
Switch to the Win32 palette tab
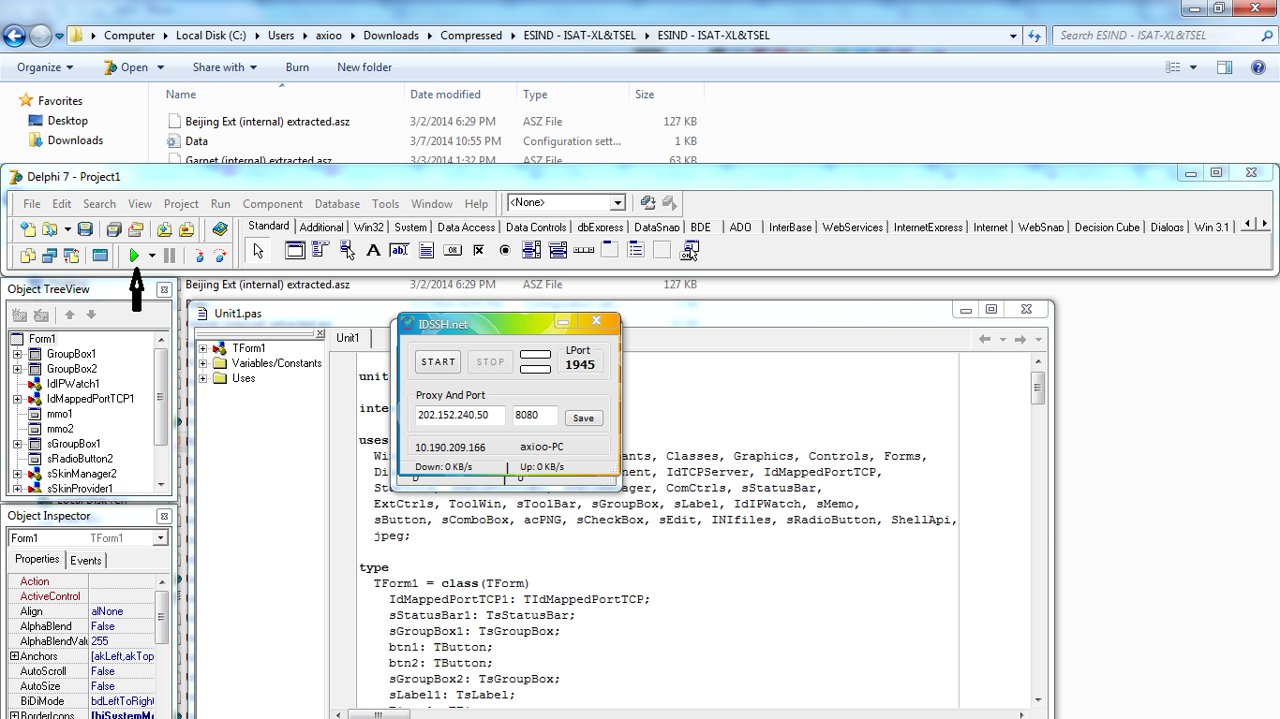point(369,227)
